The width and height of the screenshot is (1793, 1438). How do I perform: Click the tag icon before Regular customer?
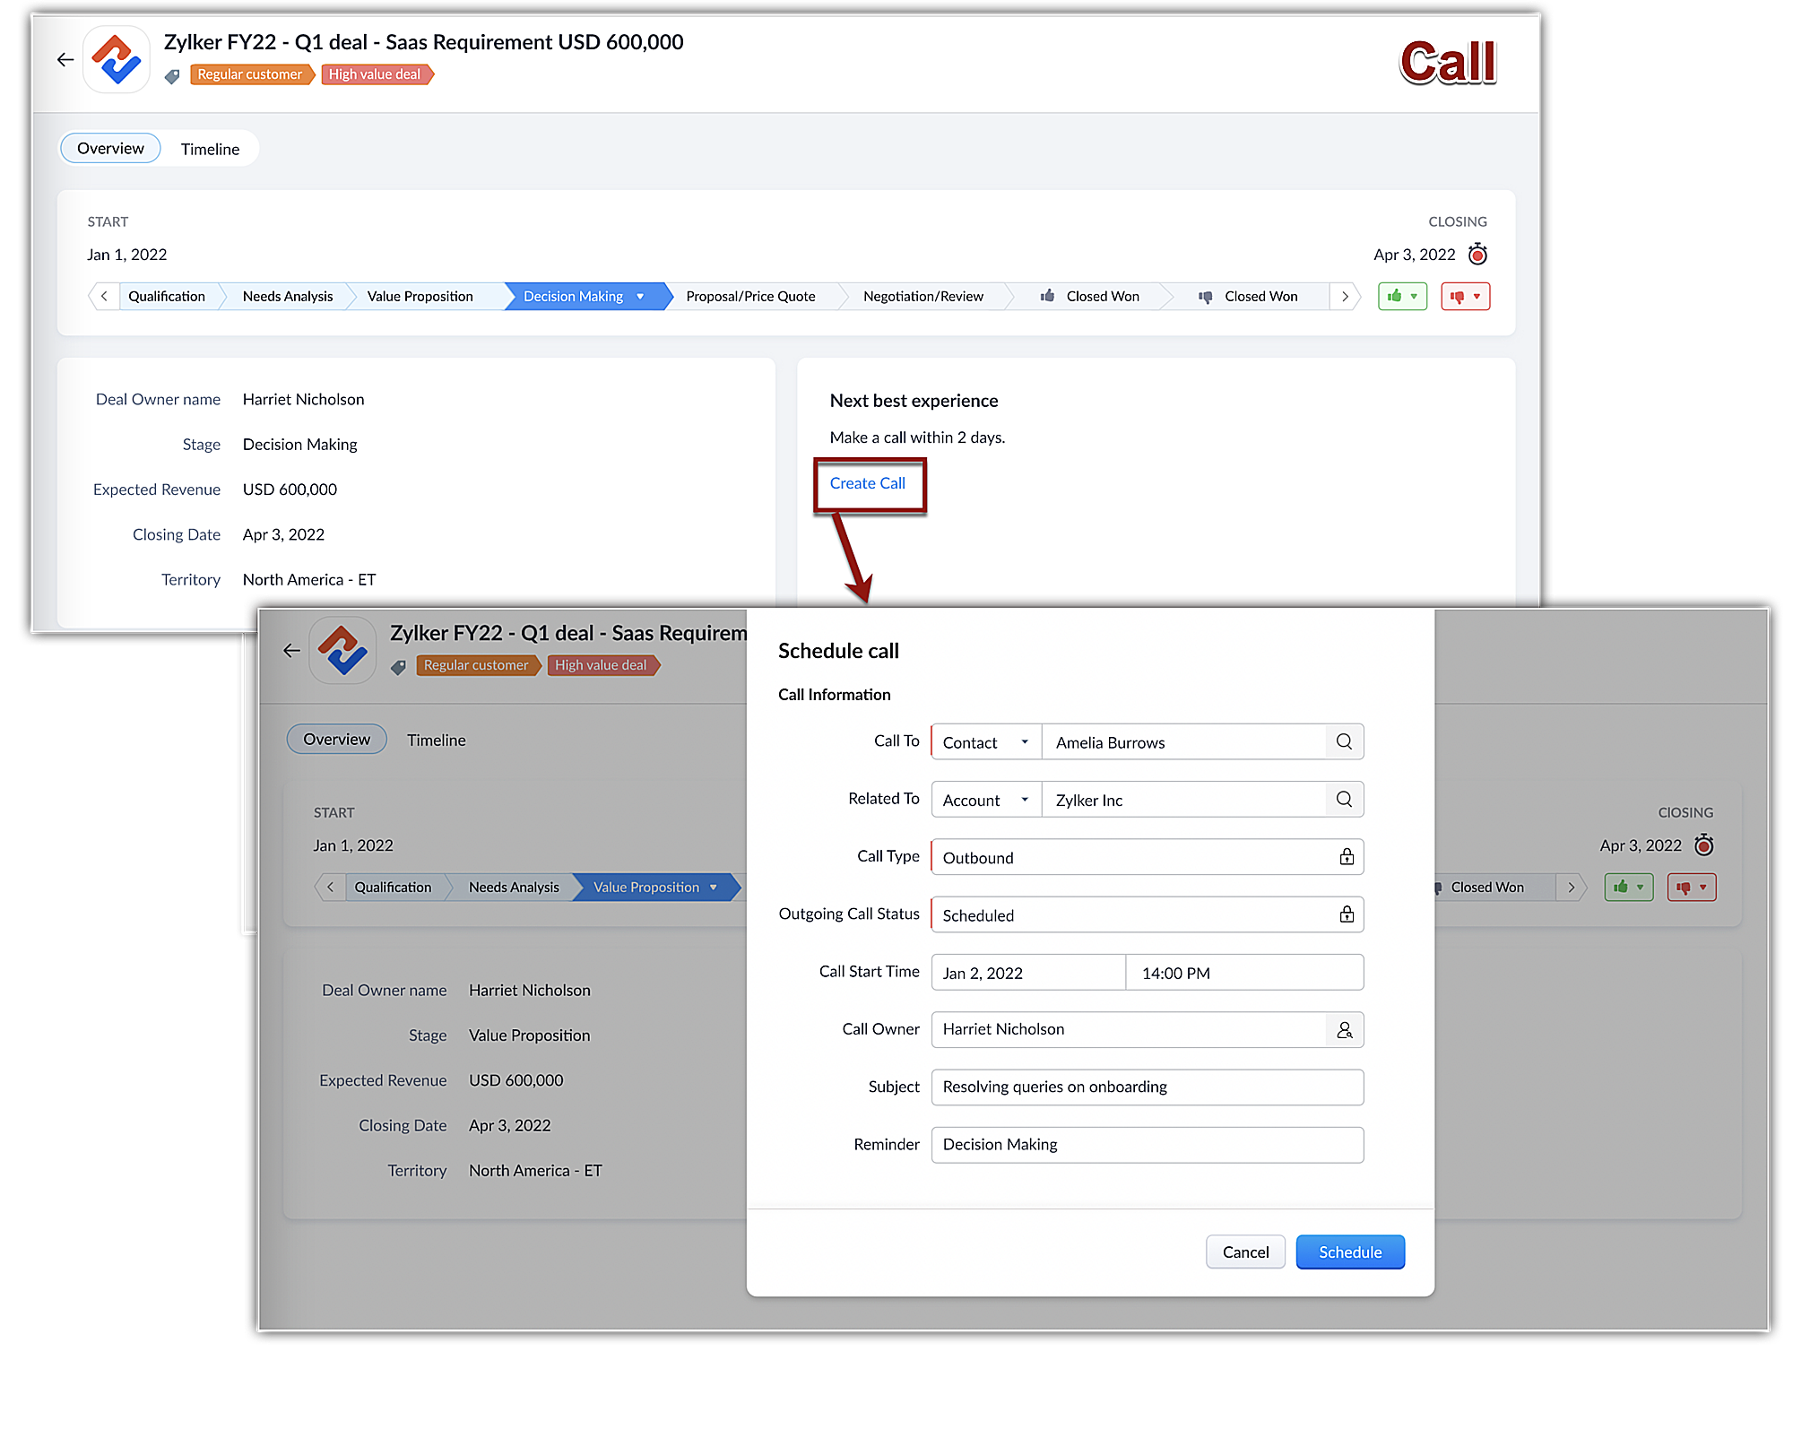click(172, 76)
